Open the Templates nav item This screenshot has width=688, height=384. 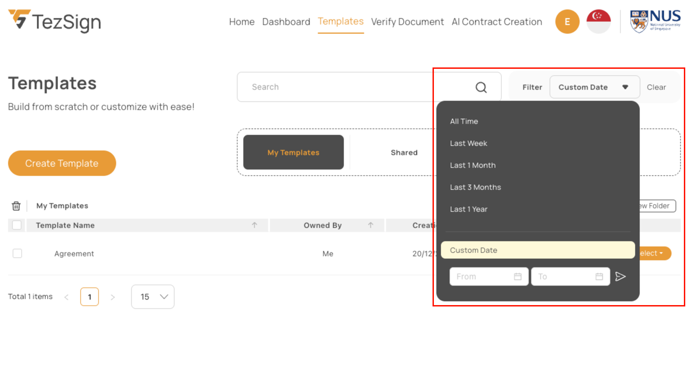pyautogui.click(x=341, y=22)
